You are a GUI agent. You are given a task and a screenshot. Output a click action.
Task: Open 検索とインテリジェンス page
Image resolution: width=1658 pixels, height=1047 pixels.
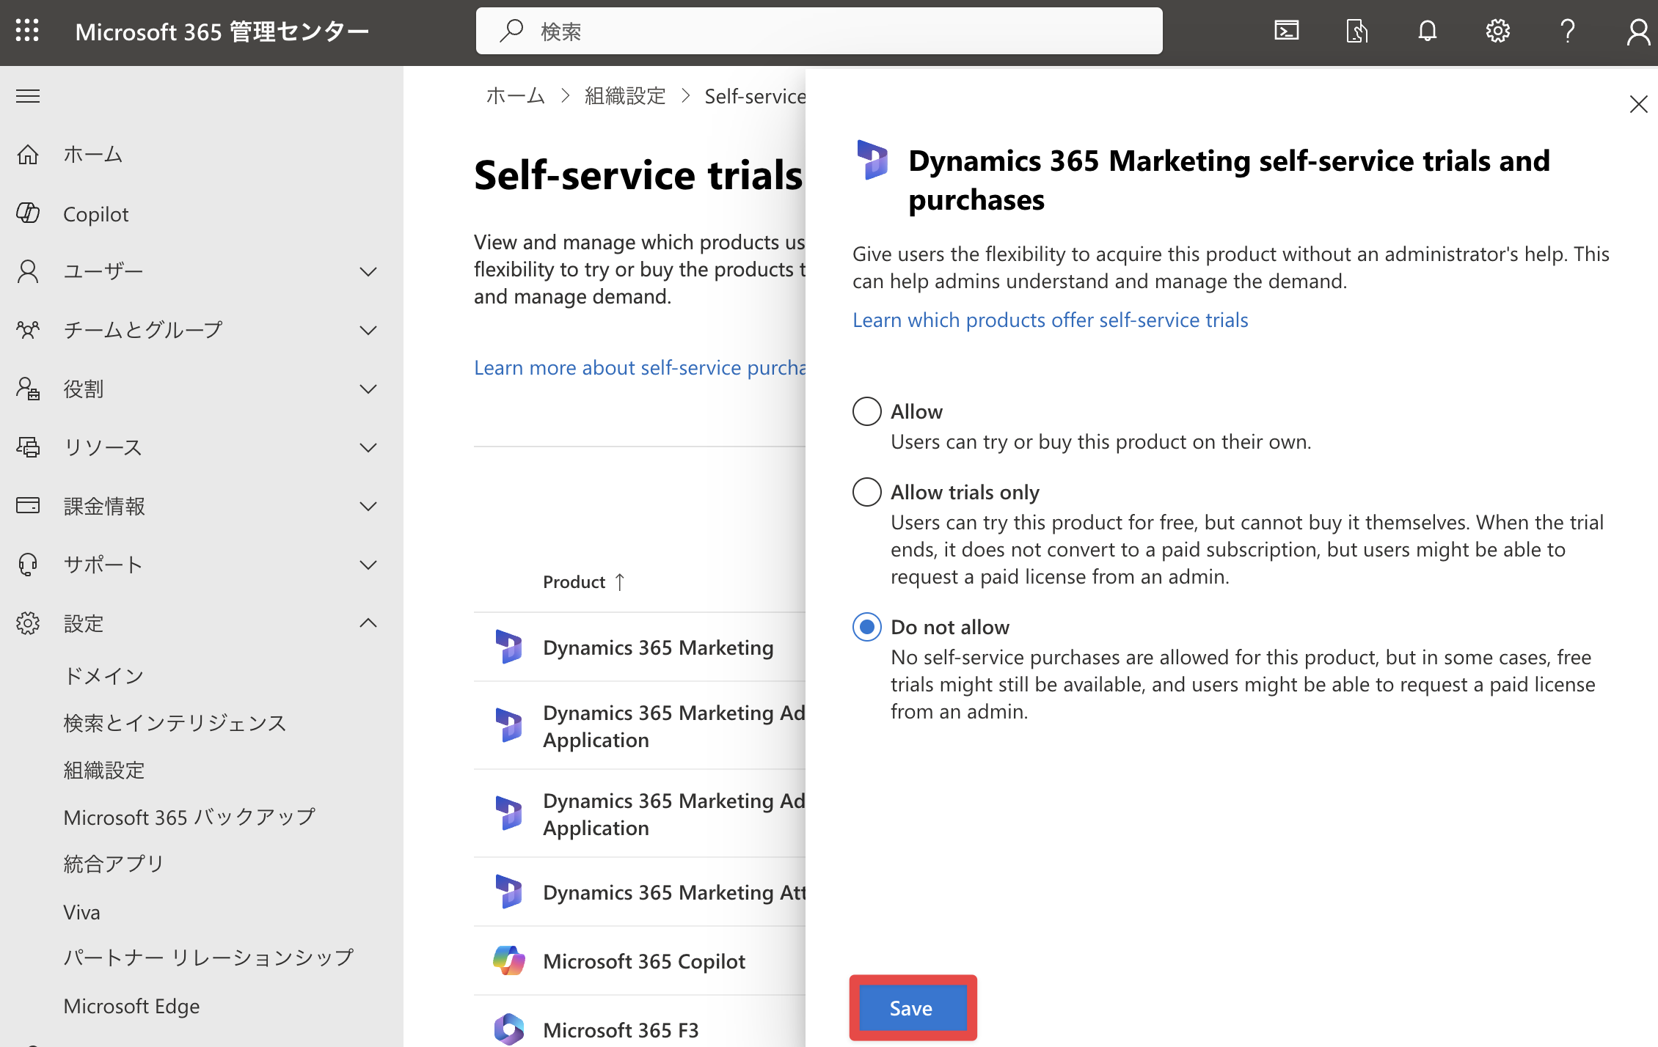click(x=175, y=722)
